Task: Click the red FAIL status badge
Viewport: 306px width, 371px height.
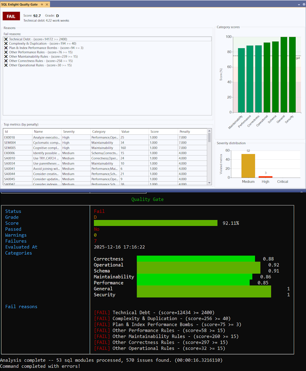Action: (x=11, y=16)
